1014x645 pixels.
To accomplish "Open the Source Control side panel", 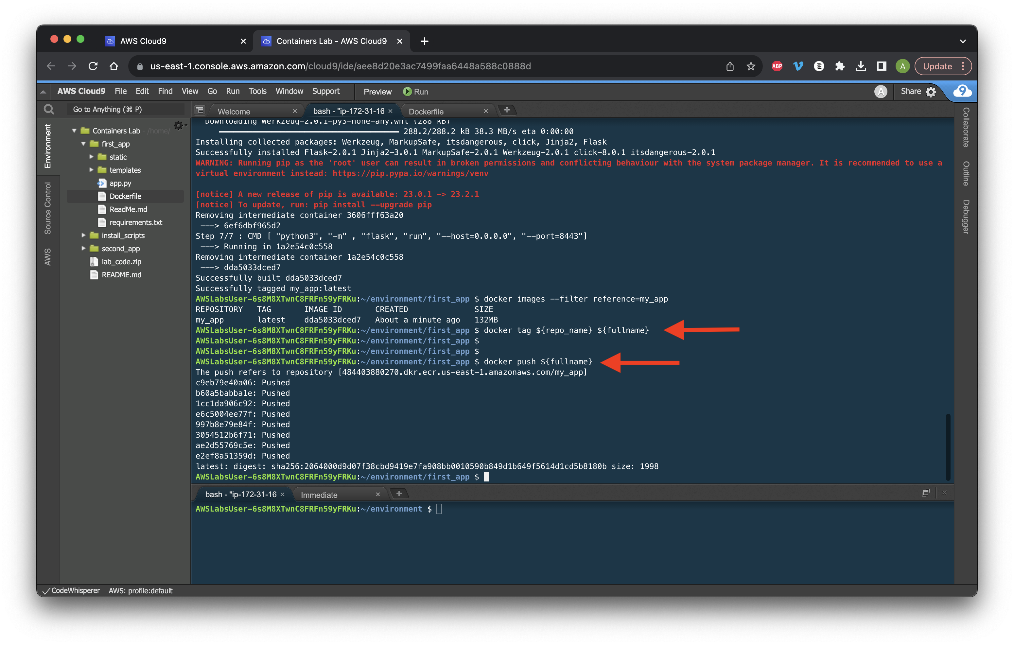I will pyautogui.click(x=47, y=208).
